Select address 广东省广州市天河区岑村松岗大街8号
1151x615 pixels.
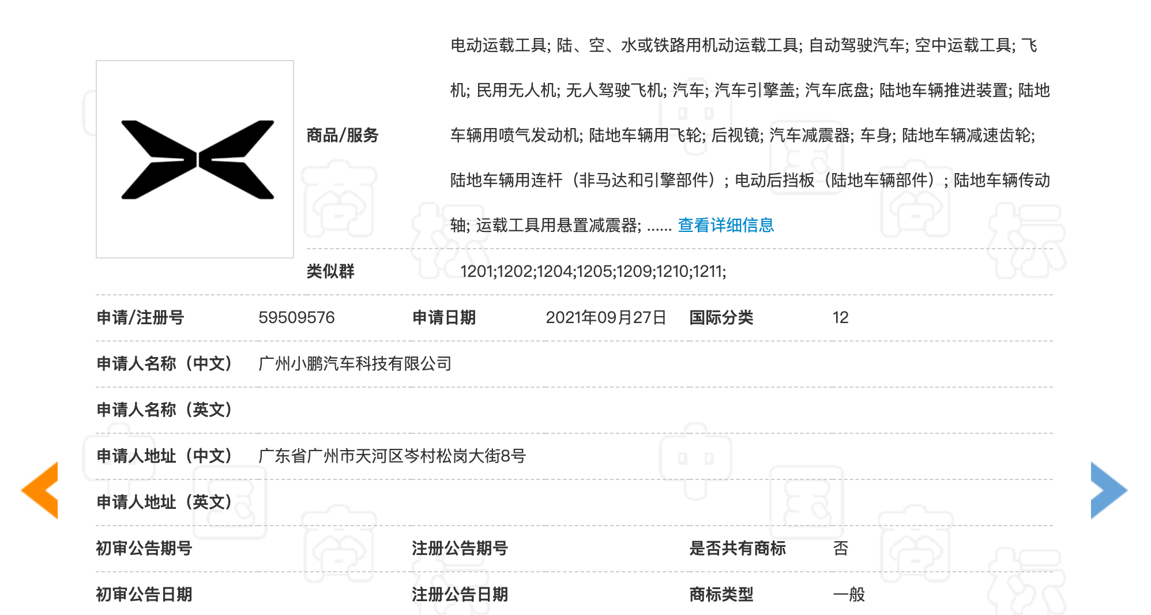click(x=392, y=456)
